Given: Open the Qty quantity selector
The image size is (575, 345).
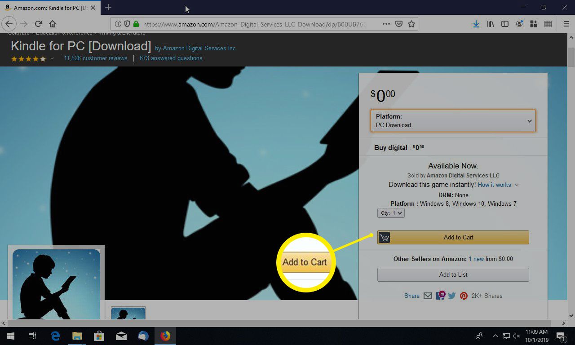Looking at the screenshot, I should coord(390,212).
